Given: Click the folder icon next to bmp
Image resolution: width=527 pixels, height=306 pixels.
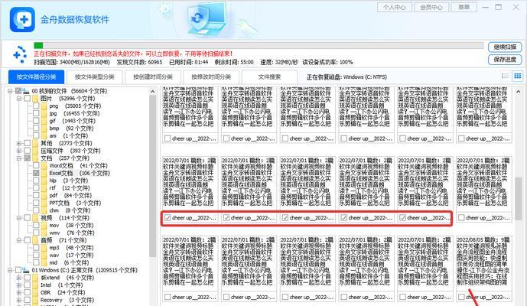Looking at the screenshot, I should pos(44,128).
